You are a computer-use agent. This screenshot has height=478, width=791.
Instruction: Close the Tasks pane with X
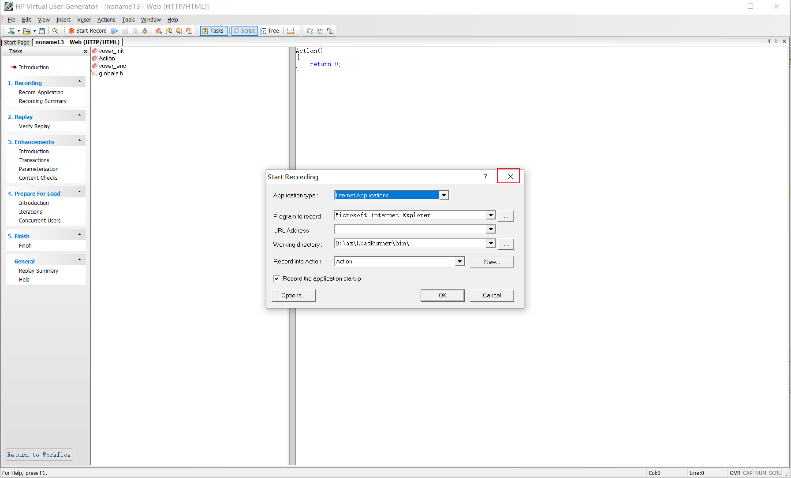tap(86, 52)
